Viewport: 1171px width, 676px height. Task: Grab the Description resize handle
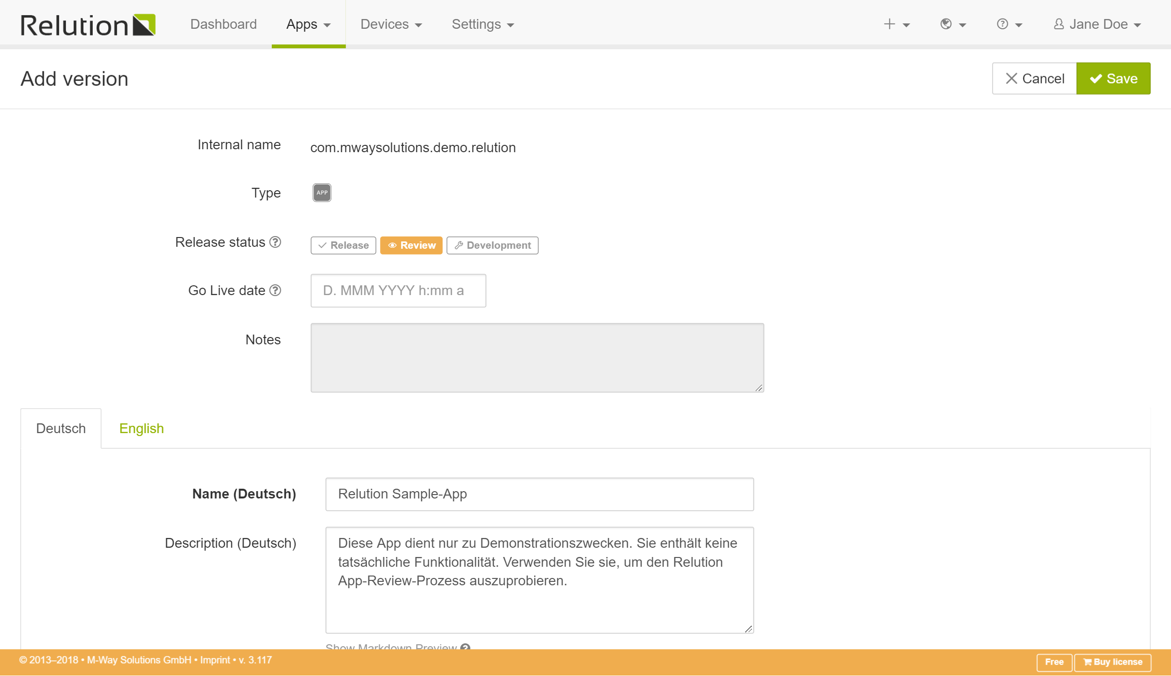pos(748,628)
